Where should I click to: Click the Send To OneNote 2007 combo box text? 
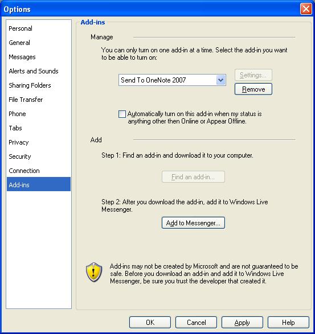[153, 80]
